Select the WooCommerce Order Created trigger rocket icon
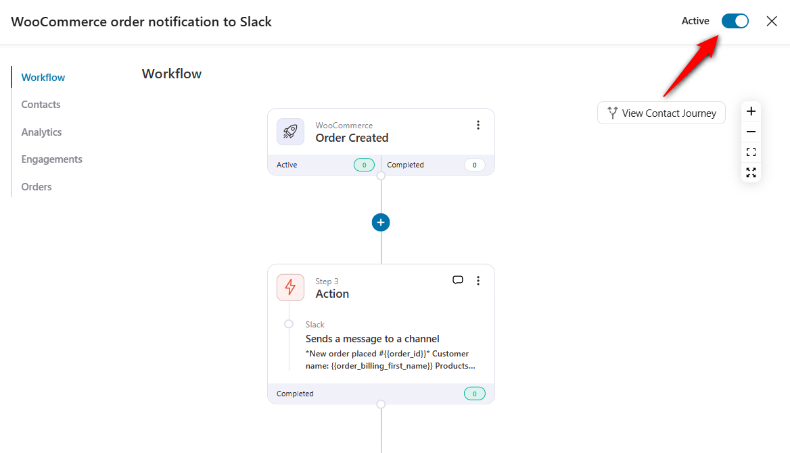This screenshot has width=790, height=453. [x=290, y=132]
